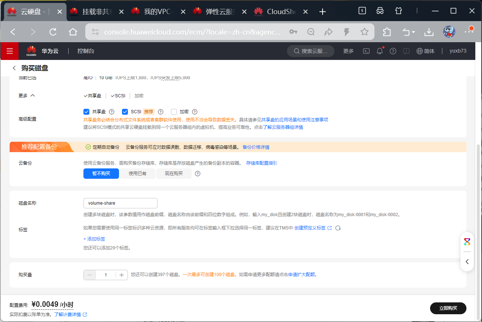Enable the encryption checkbox
The image size is (482, 322).
[x=174, y=112]
